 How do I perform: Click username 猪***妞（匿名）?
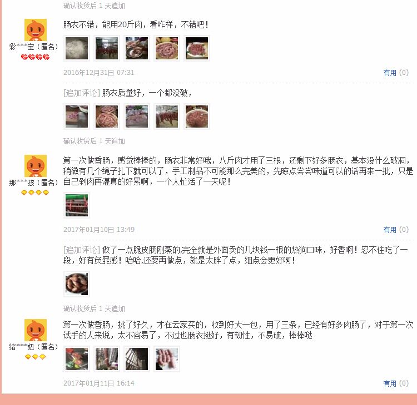[x=33, y=347]
